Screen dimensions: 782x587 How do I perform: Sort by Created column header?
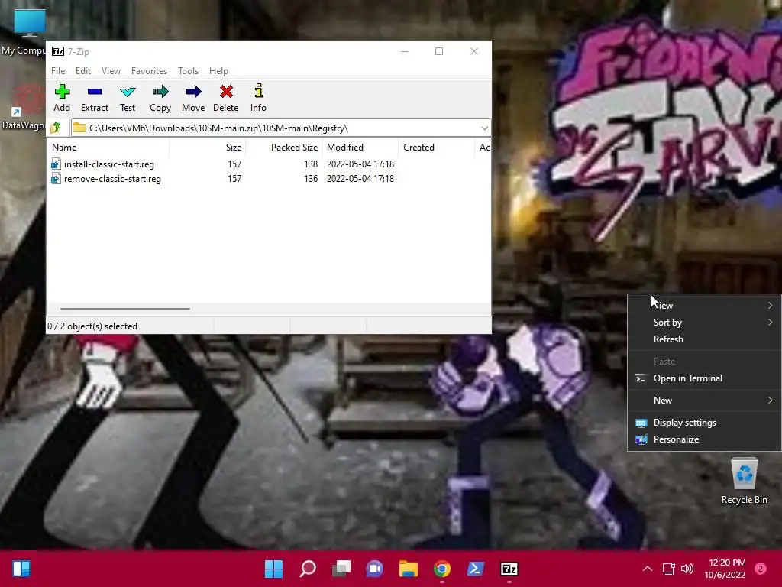click(436, 148)
